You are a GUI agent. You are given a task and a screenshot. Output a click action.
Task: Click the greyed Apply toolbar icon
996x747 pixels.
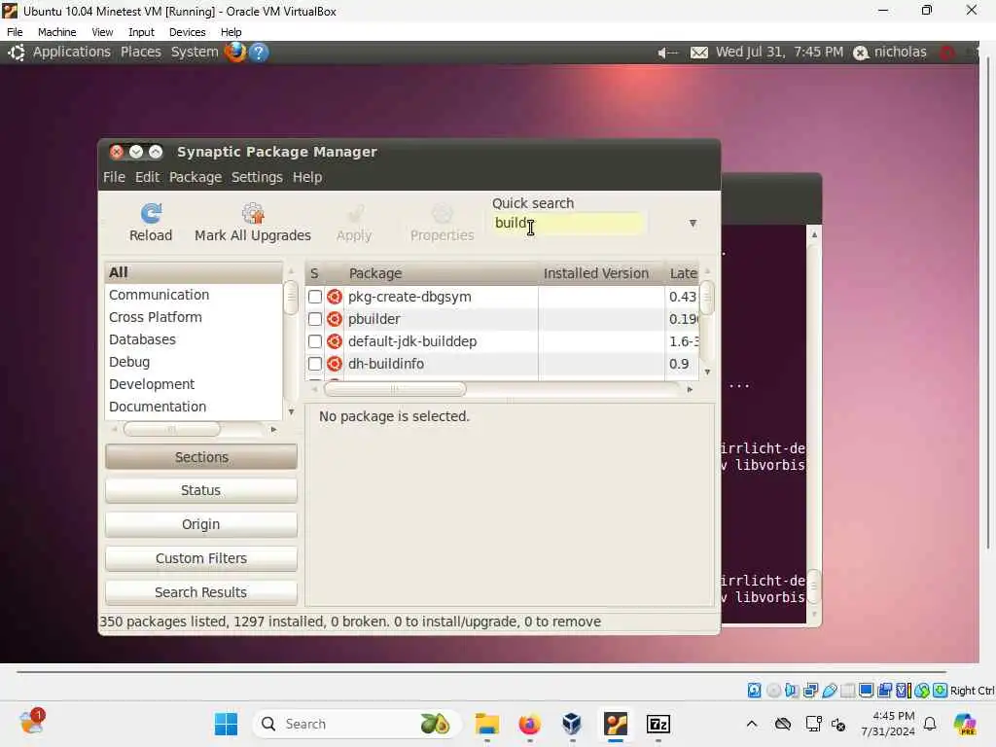[354, 213]
